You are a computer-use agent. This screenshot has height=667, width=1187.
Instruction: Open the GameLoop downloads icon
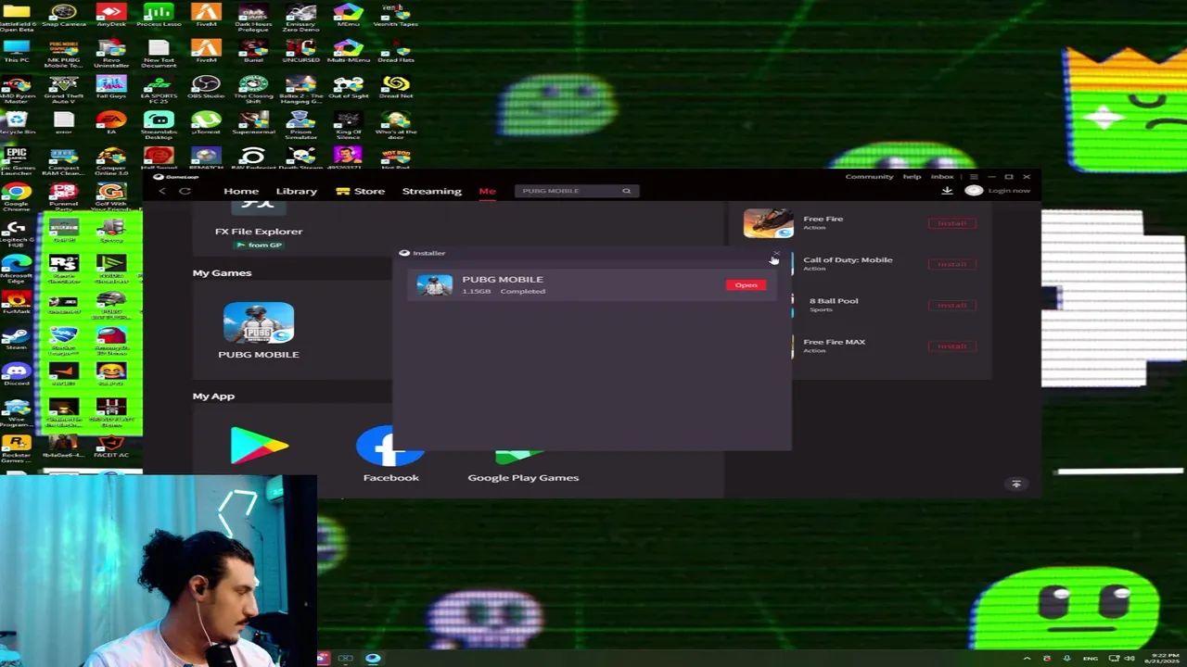pos(947,191)
